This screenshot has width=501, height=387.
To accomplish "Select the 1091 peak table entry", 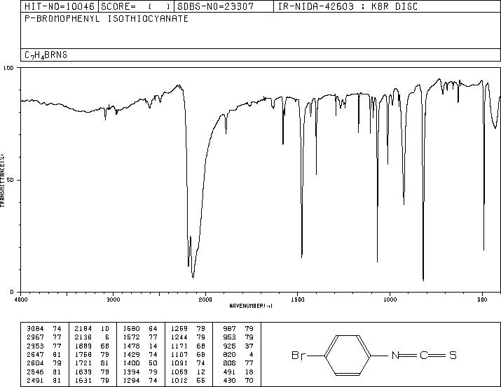I will pyautogui.click(x=188, y=363).
